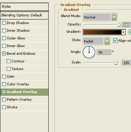This screenshot has height=132, width=131.
Task: Click the brown-to-black gradient preview bar
Action: coord(102,32)
